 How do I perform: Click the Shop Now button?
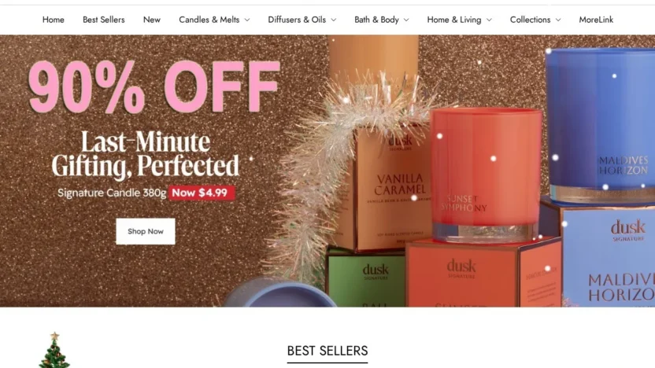146,231
